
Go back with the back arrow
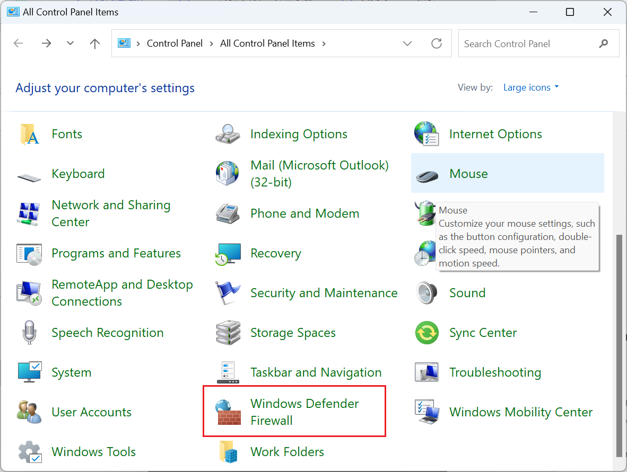point(19,43)
